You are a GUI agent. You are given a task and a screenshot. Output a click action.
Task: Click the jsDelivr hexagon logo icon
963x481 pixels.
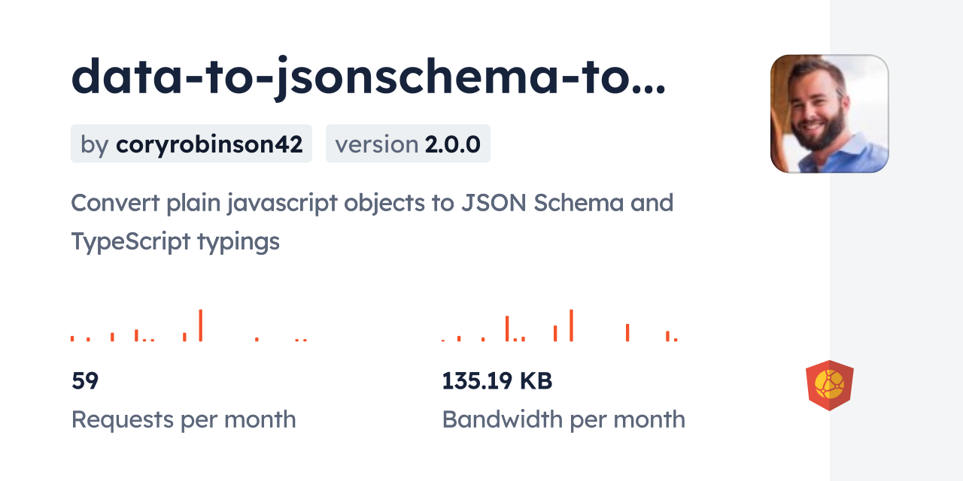click(829, 386)
